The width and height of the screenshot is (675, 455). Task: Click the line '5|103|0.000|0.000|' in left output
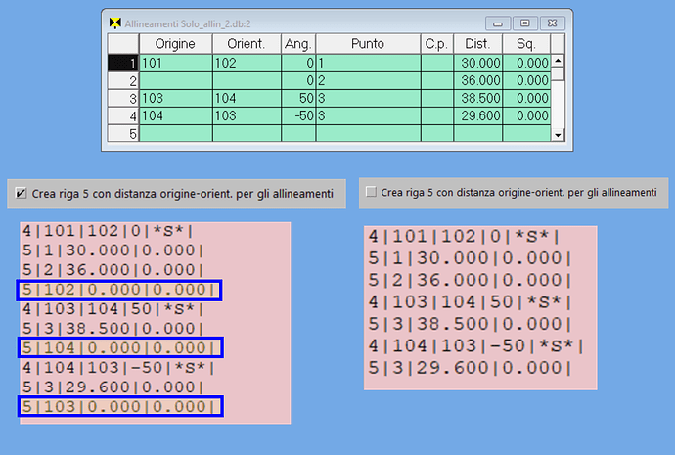point(120,407)
